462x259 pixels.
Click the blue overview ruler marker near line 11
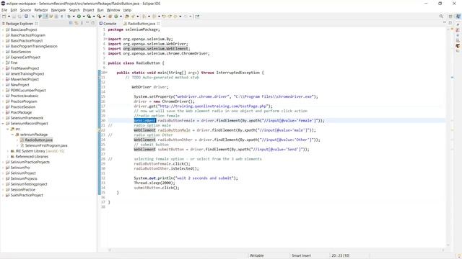pyautogui.click(x=453, y=77)
